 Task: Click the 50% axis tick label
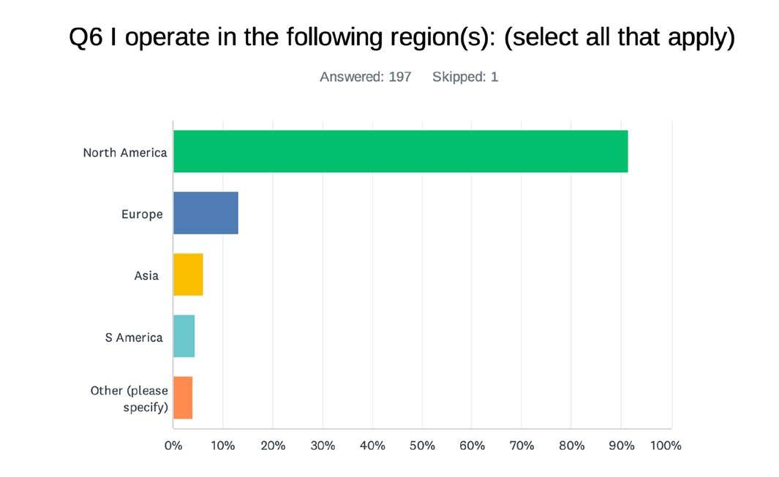pyautogui.click(x=422, y=446)
